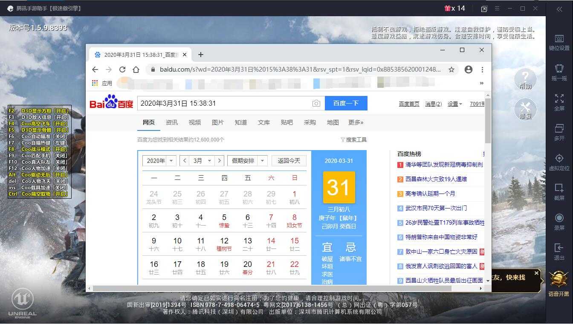Screen dimensions: 573x324
Task: Open Chrome's three-dot menu
Action: coord(482,69)
